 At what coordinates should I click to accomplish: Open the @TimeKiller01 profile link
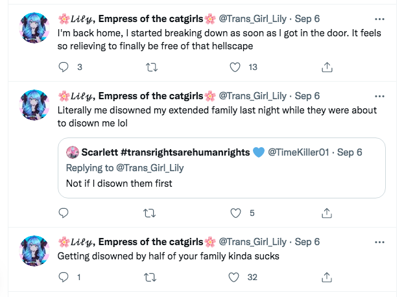298,152
